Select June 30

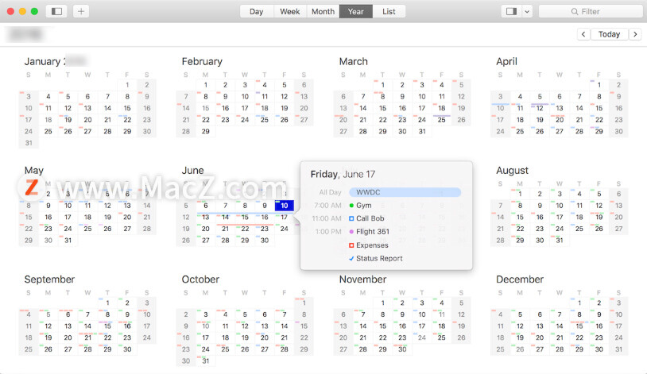(265, 240)
